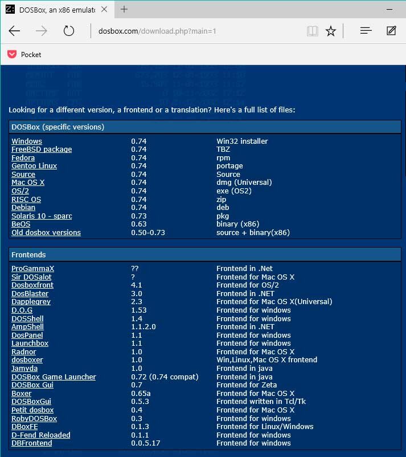Viewport: 406px width, 457px height.
Task: Open the D-Fend Reloaded link
Action: (41, 435)
